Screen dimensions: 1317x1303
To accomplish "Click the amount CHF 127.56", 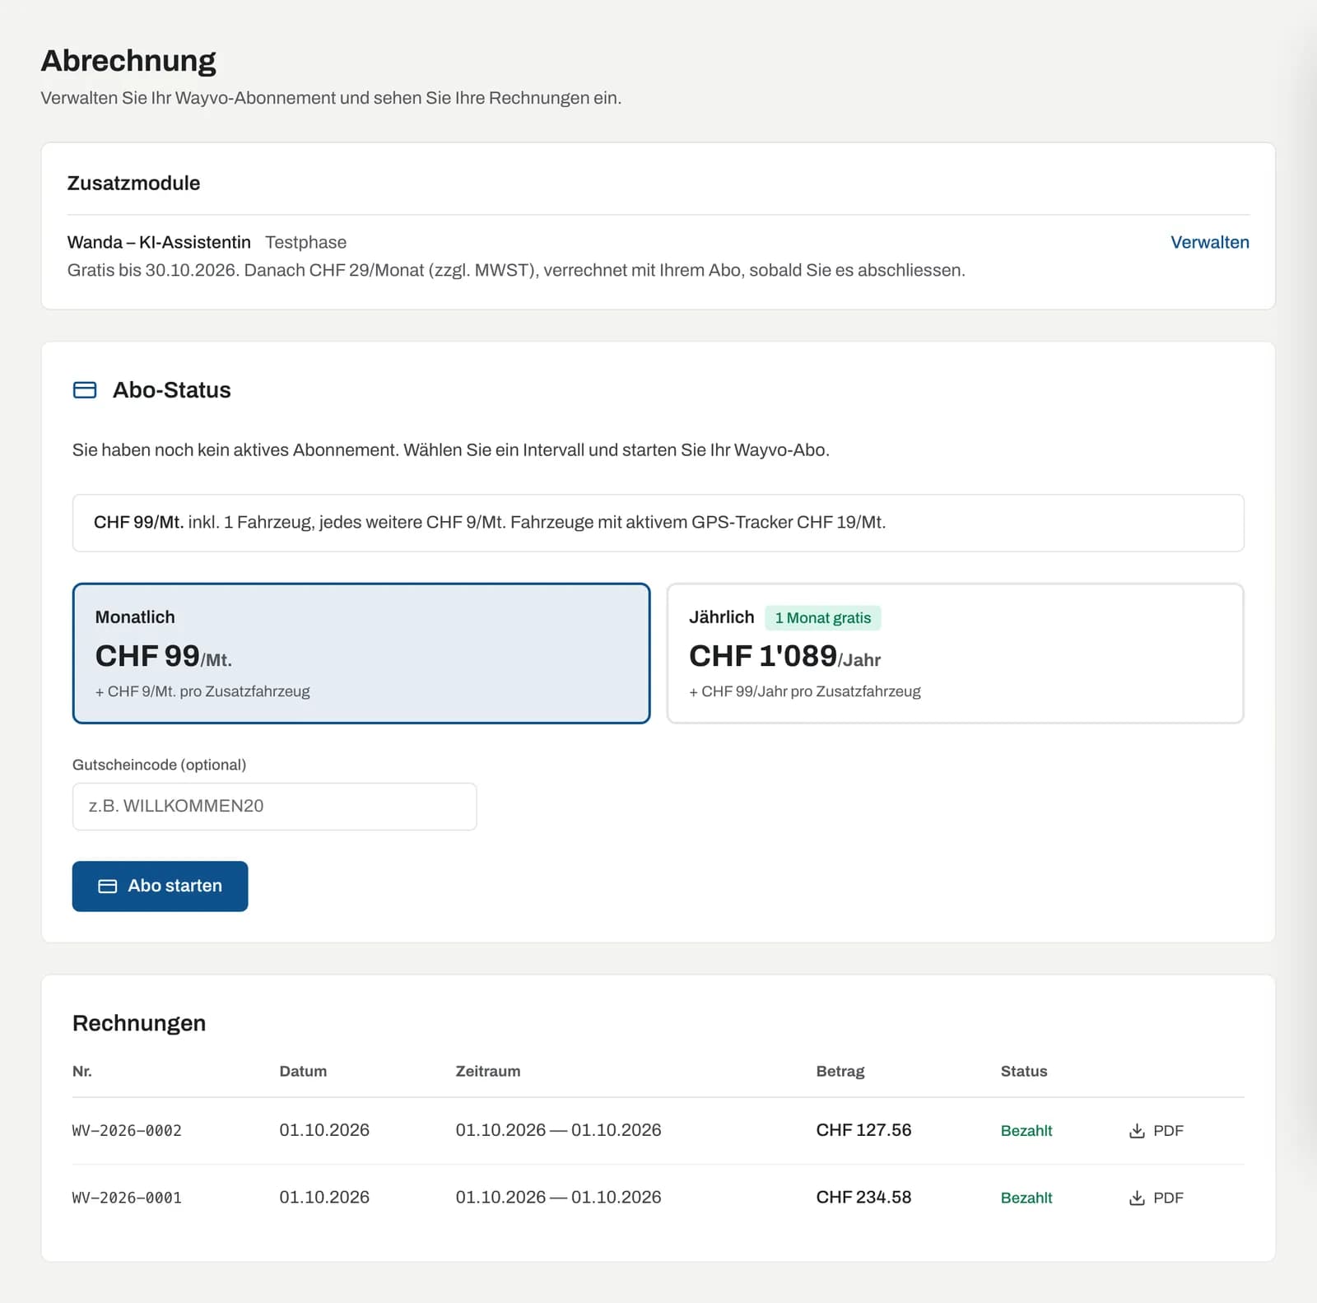I will pyautogui.click(x=863, y=1130).
